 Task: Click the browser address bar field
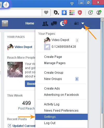pyautogui.click(x=21, y=12)
